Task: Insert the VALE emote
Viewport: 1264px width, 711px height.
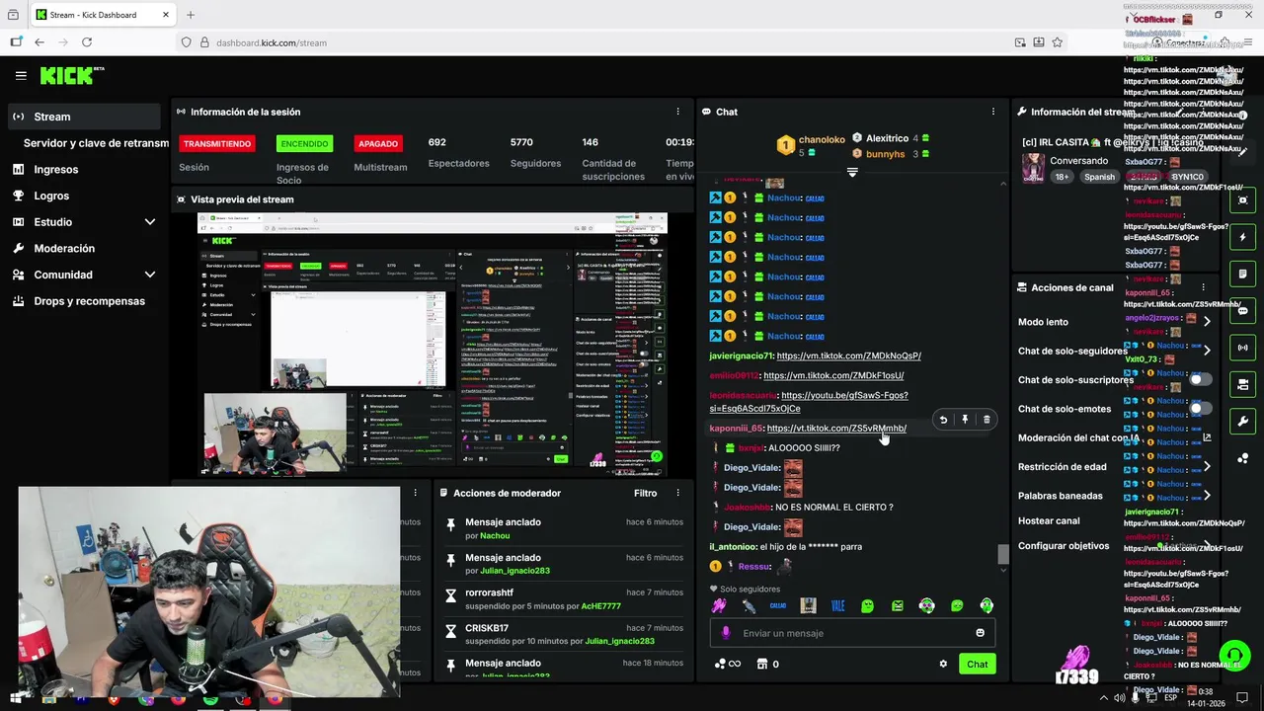Action: click(837, 605)
